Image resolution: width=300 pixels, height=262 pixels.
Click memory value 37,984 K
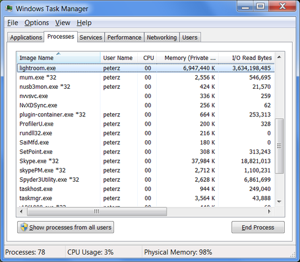203,161
